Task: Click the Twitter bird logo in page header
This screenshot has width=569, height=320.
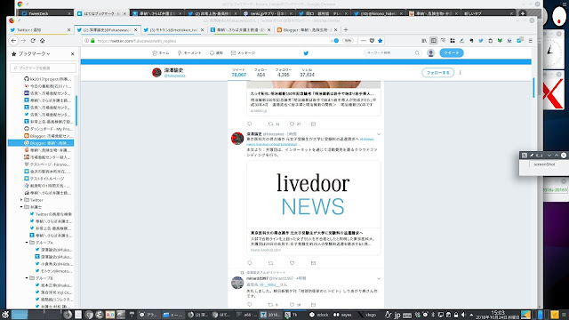Action: (306, 53)
